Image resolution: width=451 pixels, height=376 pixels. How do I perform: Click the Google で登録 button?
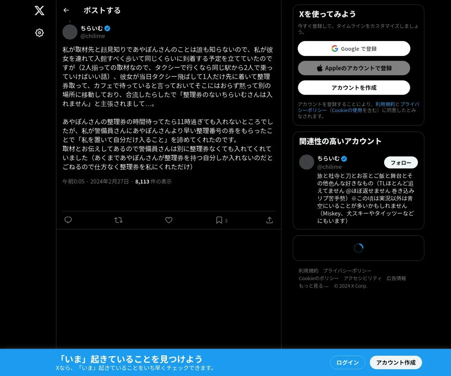(354, 49)
